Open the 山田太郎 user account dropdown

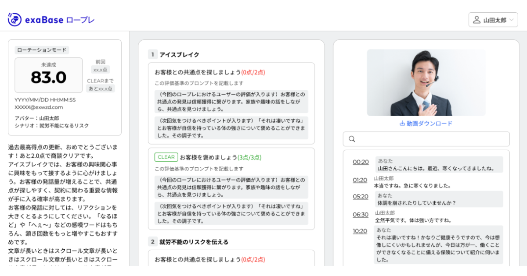point(493,20)
